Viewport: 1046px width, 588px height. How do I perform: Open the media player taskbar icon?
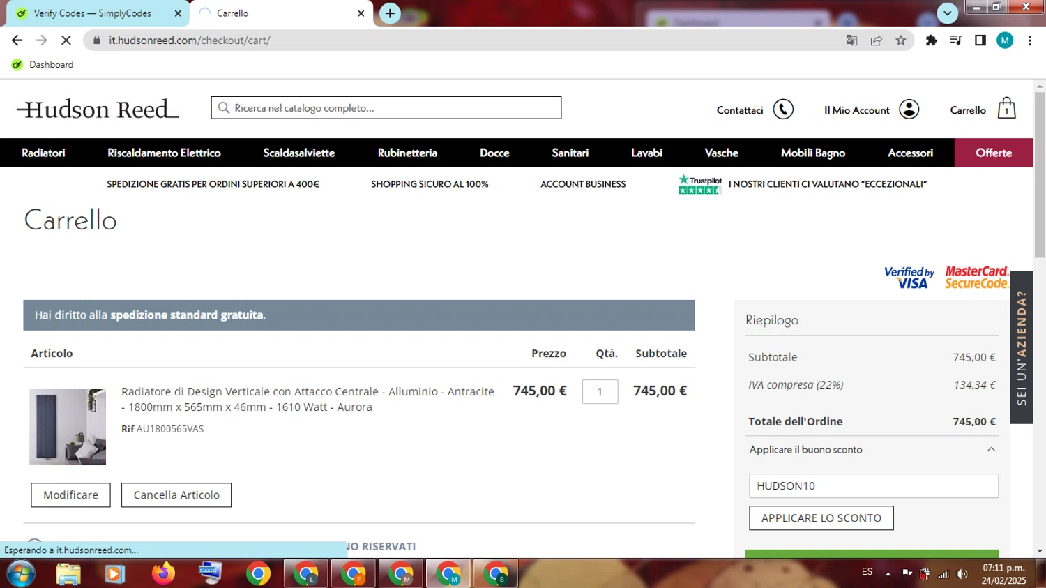(x=114, y=574)
